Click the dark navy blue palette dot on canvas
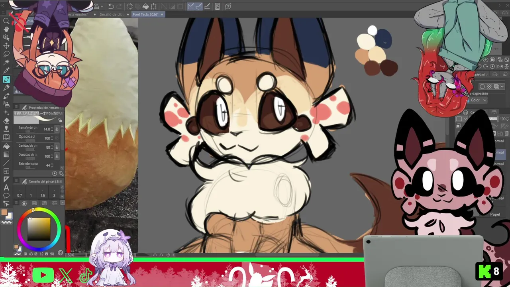 coord(384,39)
